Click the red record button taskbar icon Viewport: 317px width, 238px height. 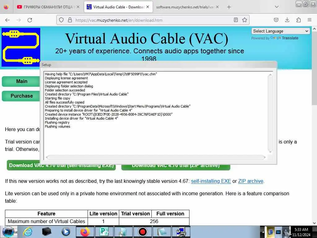[142, 232]
